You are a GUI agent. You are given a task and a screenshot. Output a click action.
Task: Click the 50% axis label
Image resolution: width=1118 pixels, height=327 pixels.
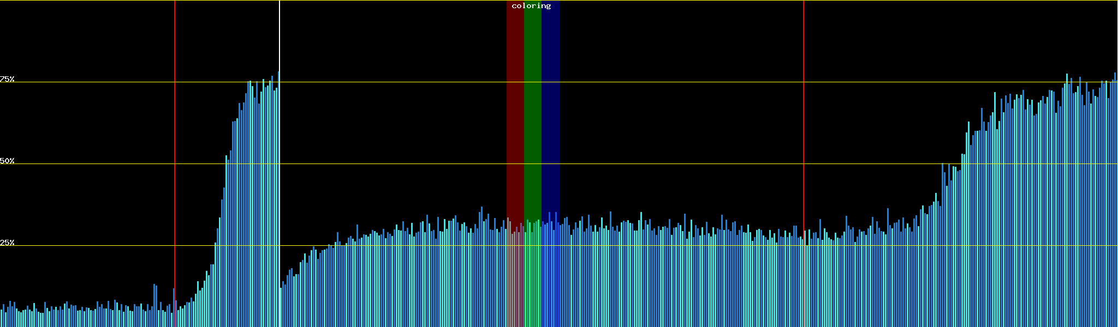pyautogui.click(x=7, y=161)
